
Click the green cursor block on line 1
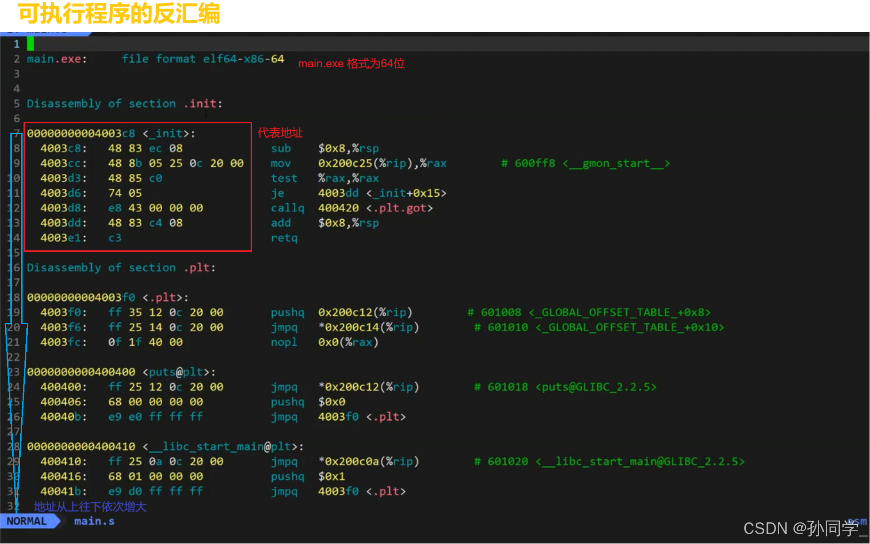(31, 44)
